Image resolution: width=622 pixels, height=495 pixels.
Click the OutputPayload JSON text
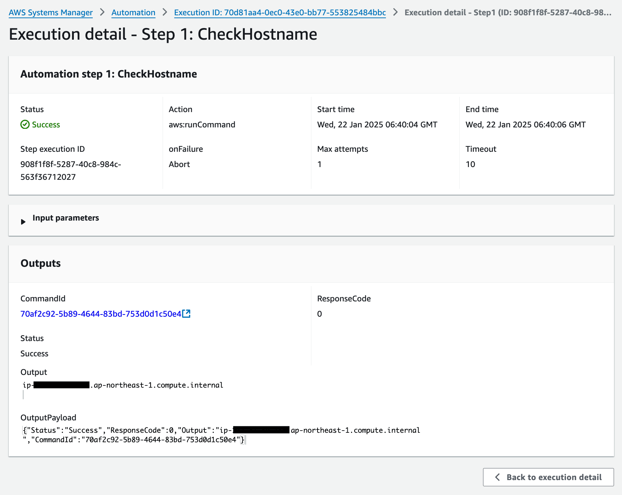click(221, 435)
